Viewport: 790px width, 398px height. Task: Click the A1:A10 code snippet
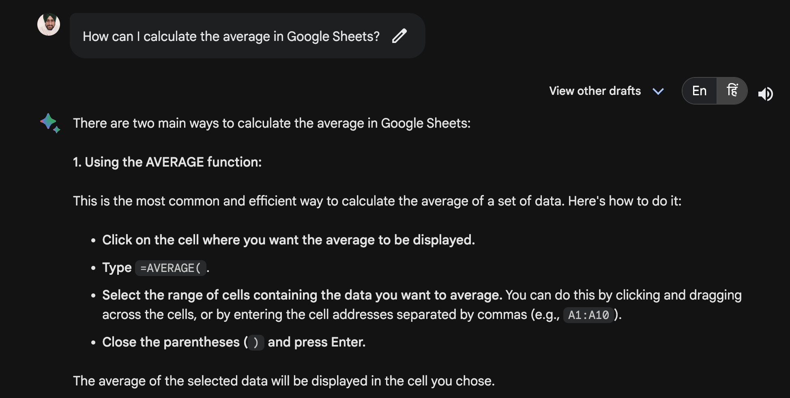click(x=588, y=315)
